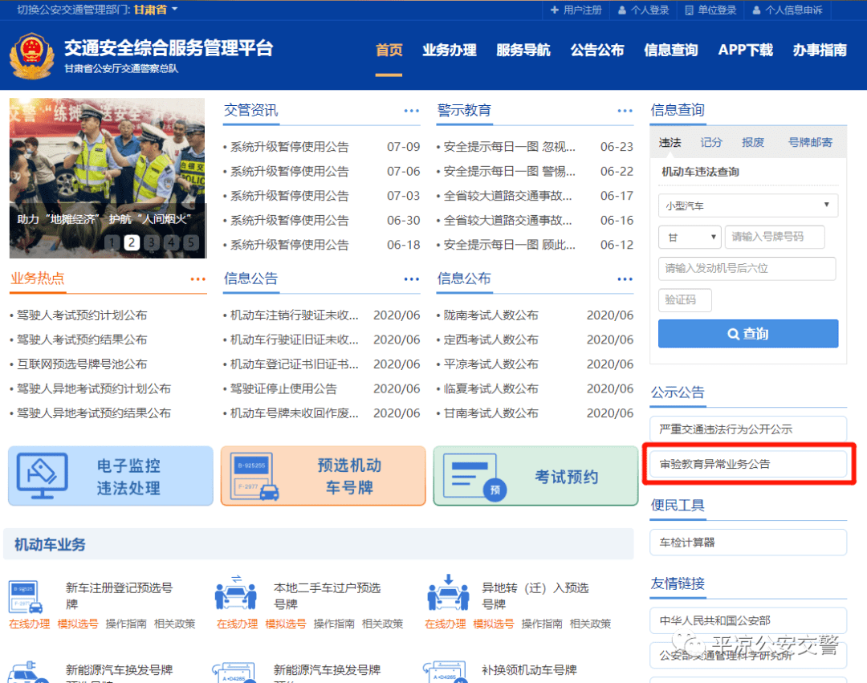This screenshot has height=683, width=867.
Task: Click 在线办理 under 新车注册登记预选号牌
Action: pyautogui.click(x=30, y=624)
